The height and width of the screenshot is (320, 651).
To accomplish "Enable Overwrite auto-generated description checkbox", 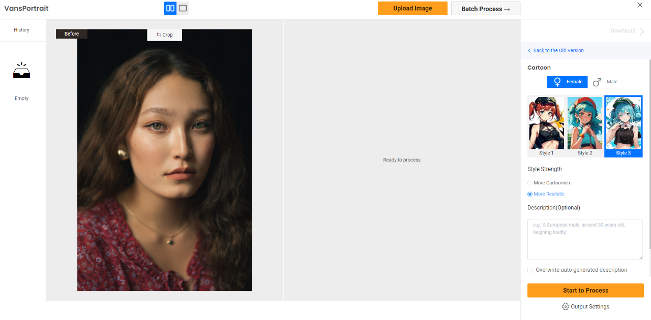I will 530,270.
